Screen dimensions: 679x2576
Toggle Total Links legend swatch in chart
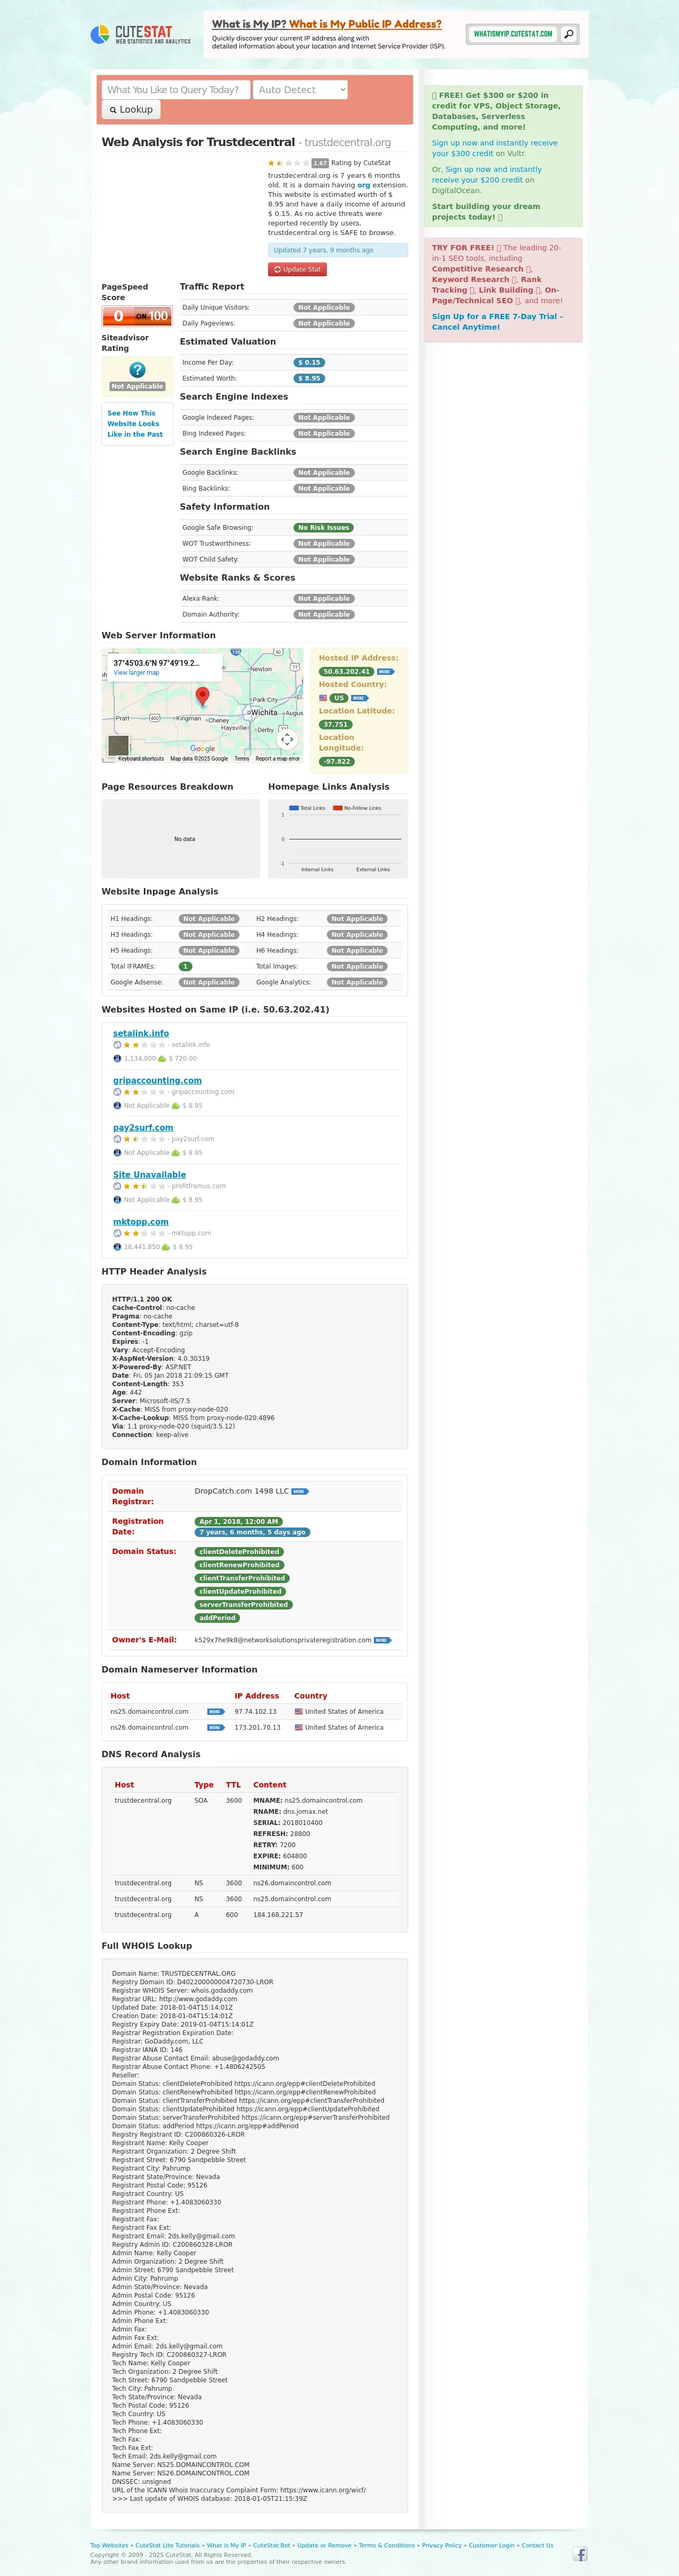coord(293,808)
